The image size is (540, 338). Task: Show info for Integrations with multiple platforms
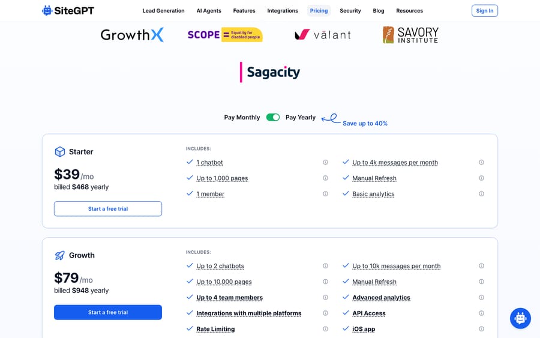(x=325, y=313)
